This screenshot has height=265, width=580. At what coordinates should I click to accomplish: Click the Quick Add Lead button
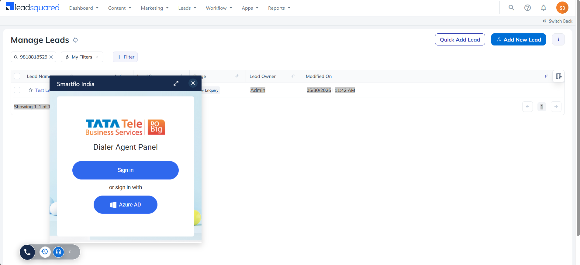(460, 39)
